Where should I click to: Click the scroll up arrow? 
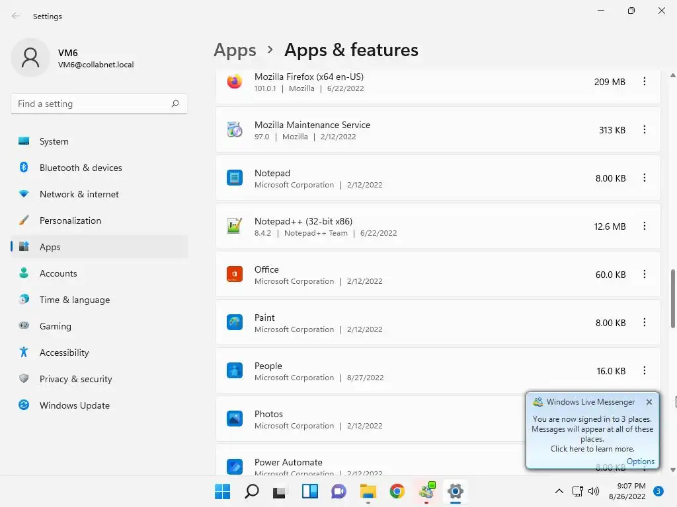point(672,75)
